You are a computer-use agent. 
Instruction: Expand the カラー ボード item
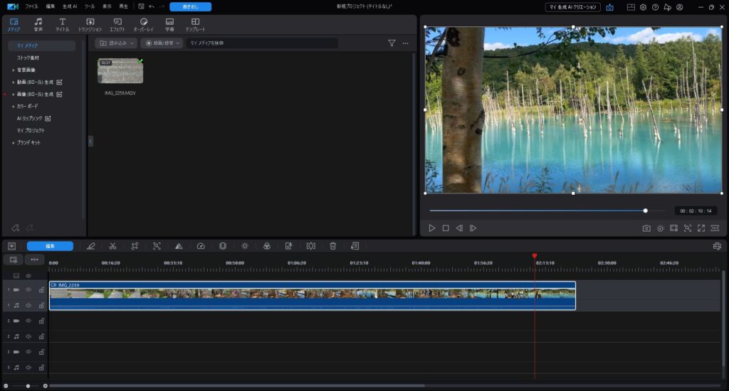13,107
